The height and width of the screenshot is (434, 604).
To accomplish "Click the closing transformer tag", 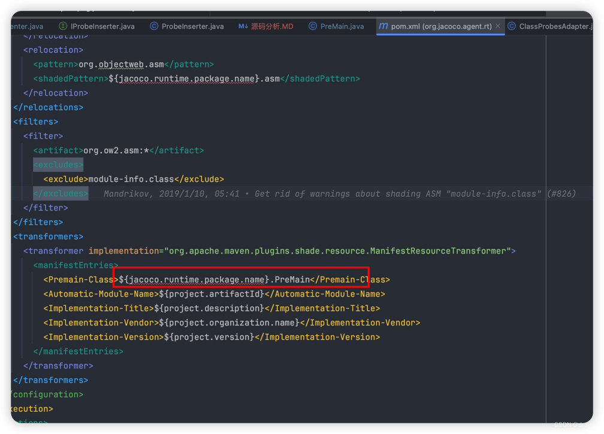I will (58, 366).
